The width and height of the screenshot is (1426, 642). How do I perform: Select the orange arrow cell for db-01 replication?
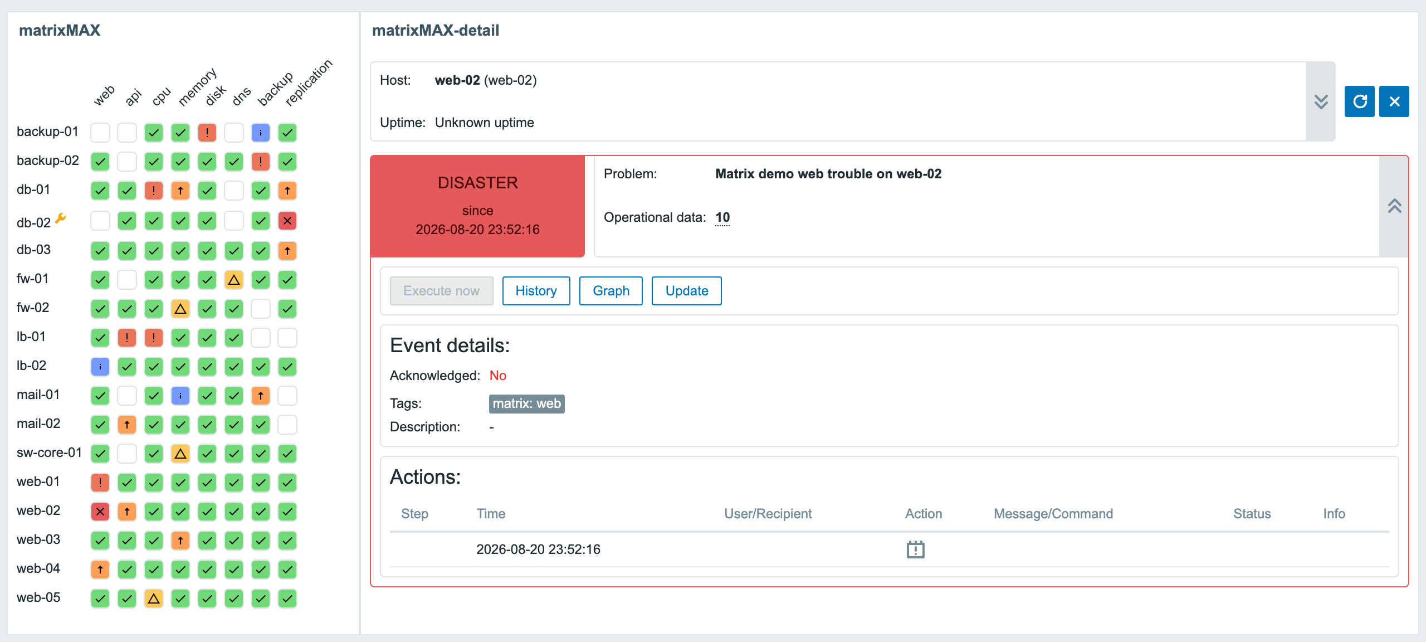point(287,191)
